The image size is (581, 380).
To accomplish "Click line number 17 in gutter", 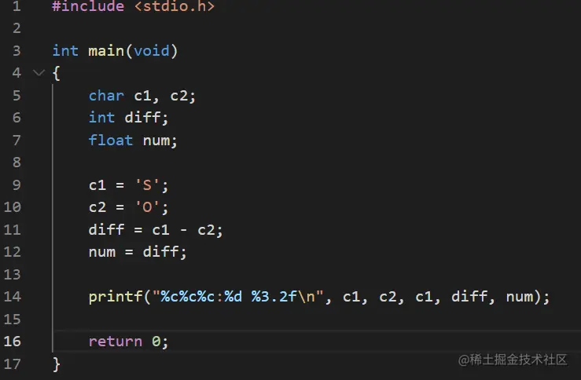I will 13,364.
